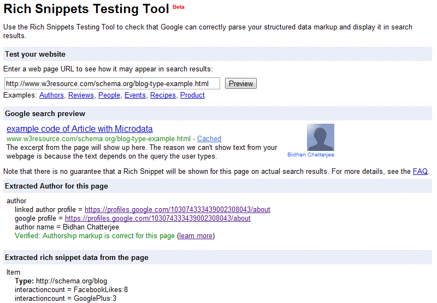
Task: Click the 'learn more' authorship link
Action: tap(196, 236)
